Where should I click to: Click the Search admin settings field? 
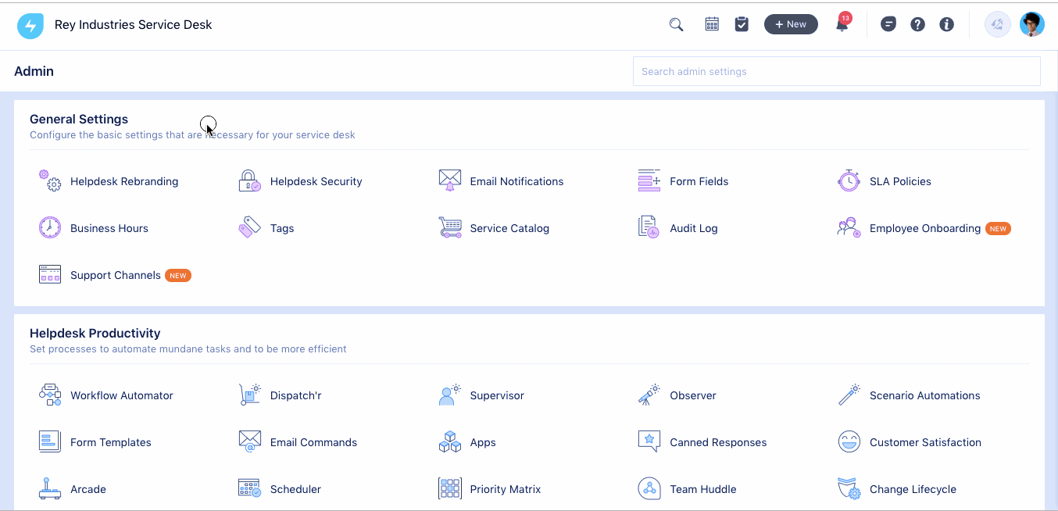pos(836,71)
